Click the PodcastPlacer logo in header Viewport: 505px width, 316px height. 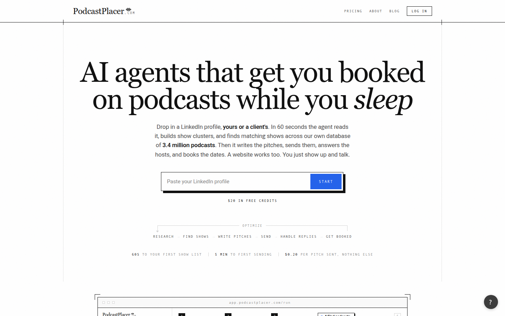tap(104, 11)
